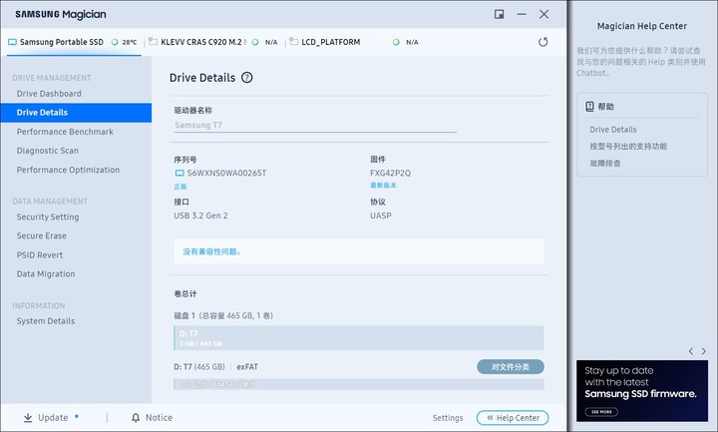Select the Samsung Portable SSD tab
The height and width of the screenshot is (432, 718).
74,42
